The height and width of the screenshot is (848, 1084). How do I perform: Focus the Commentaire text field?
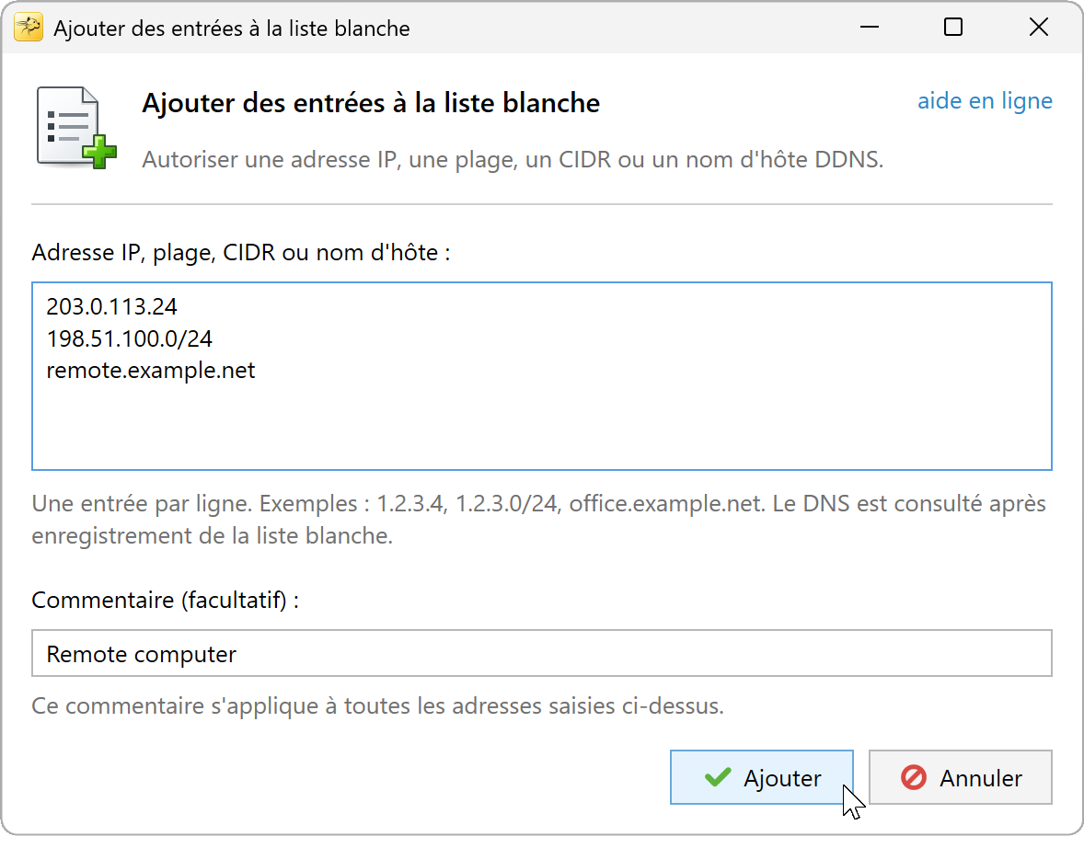[542, 653]
